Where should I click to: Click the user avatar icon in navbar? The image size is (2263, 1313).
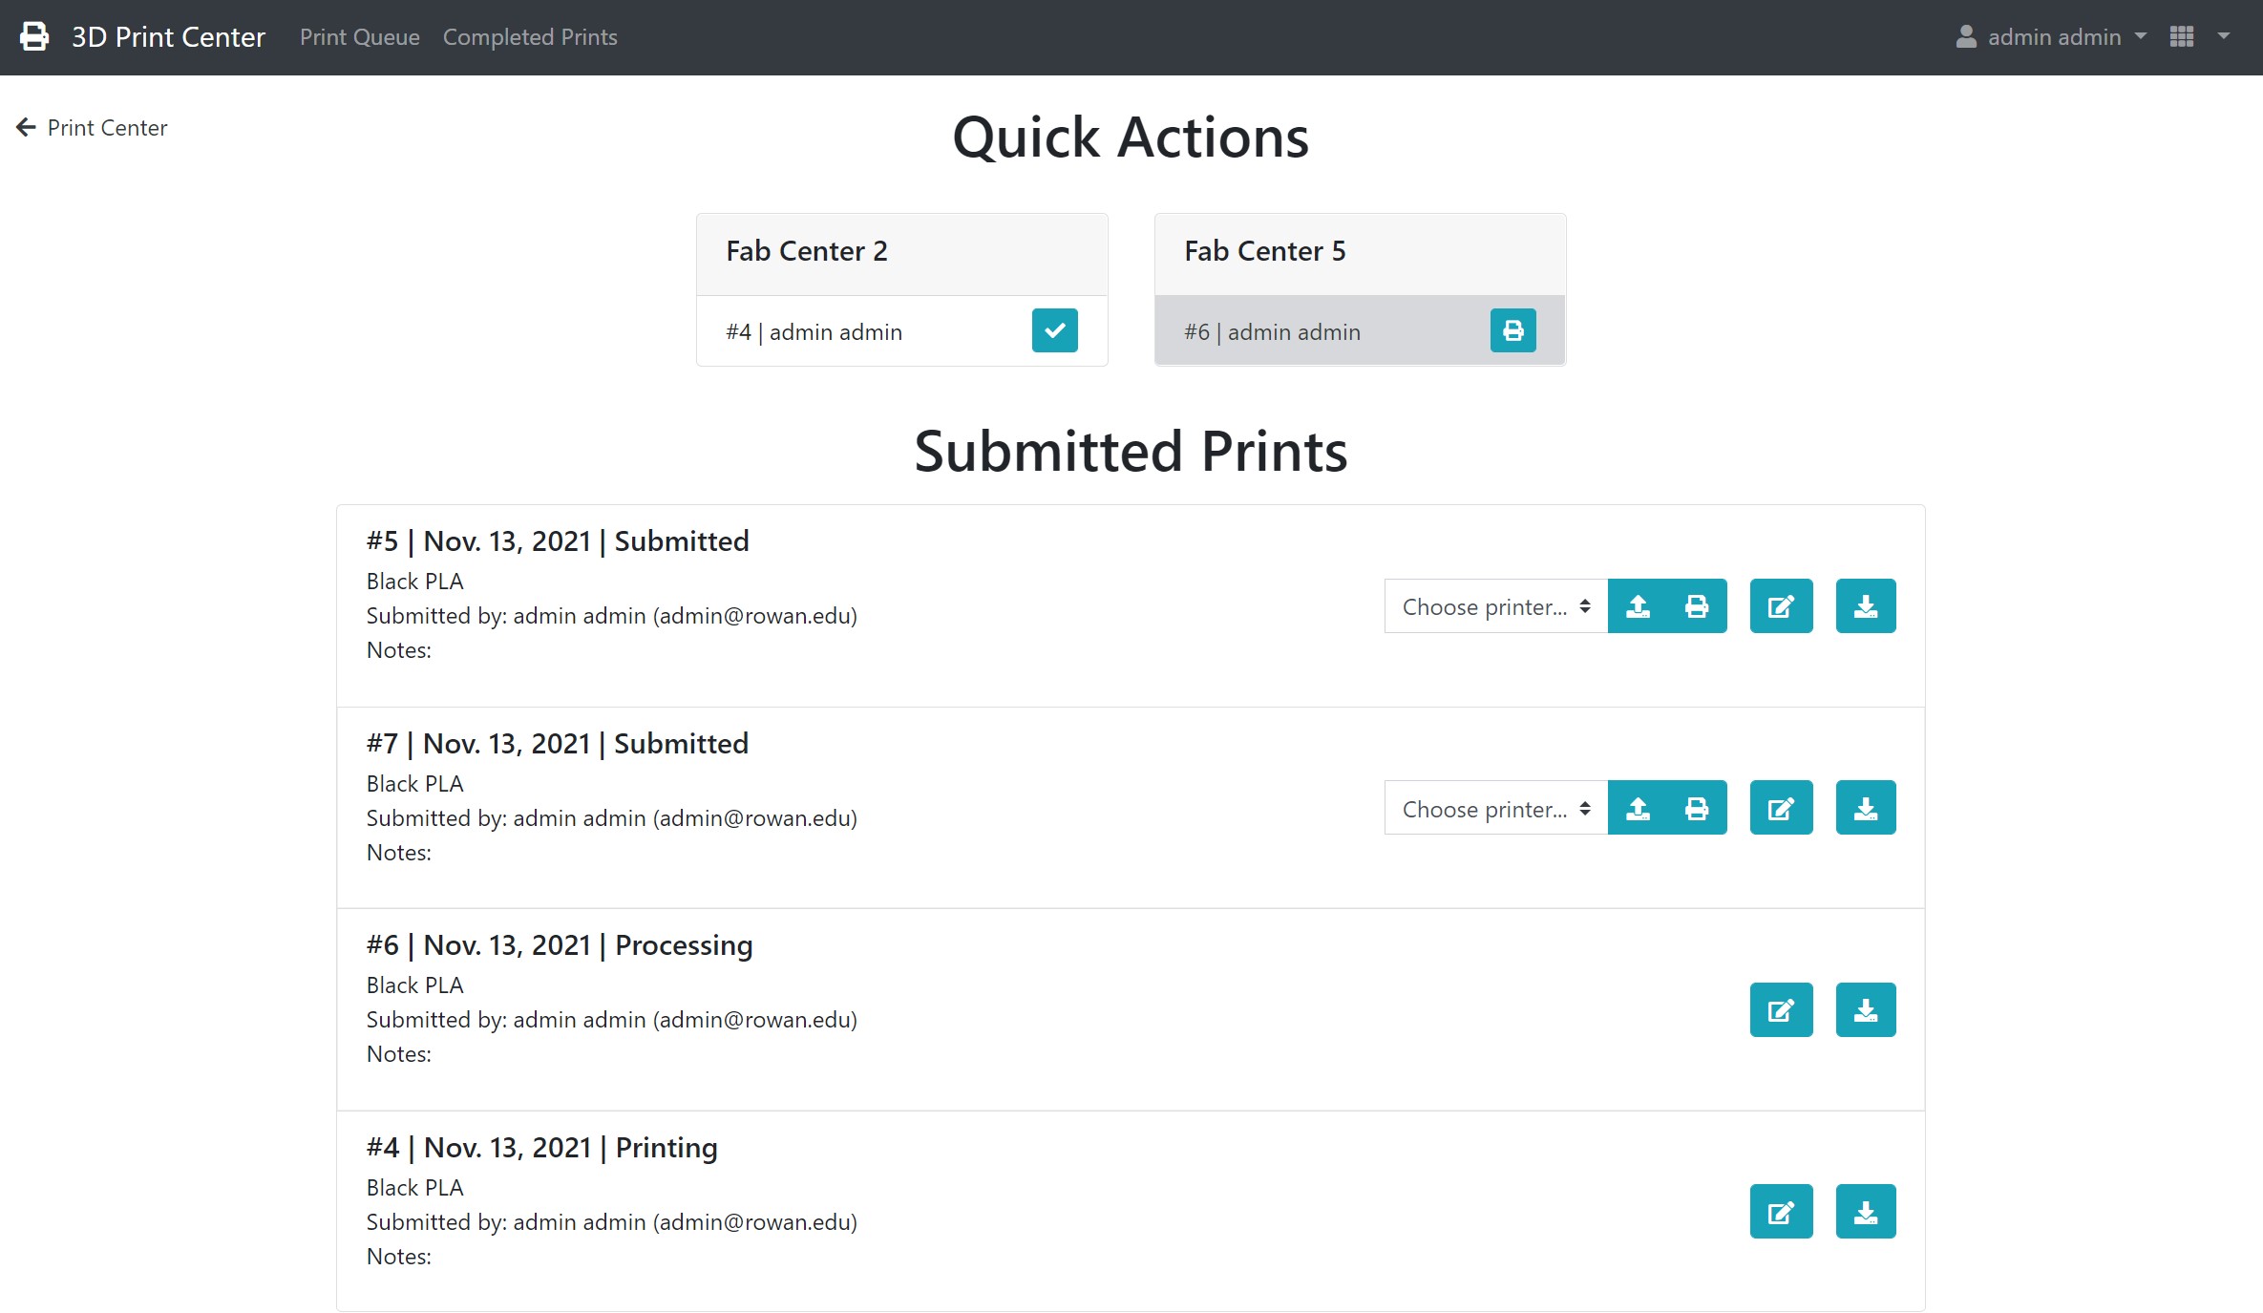coord(1966,36)
